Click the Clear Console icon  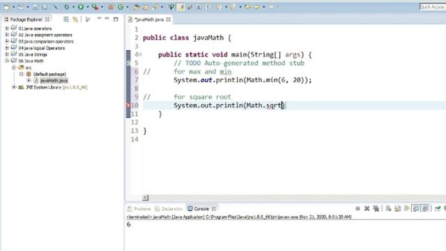coord(388,208)
